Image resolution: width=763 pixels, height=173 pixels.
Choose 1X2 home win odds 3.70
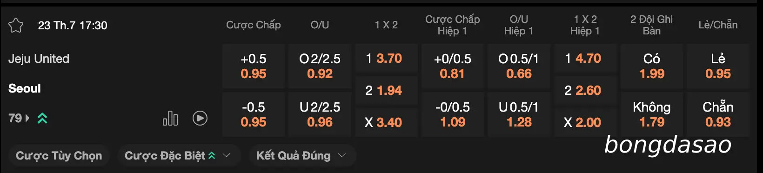pos(386,59)
